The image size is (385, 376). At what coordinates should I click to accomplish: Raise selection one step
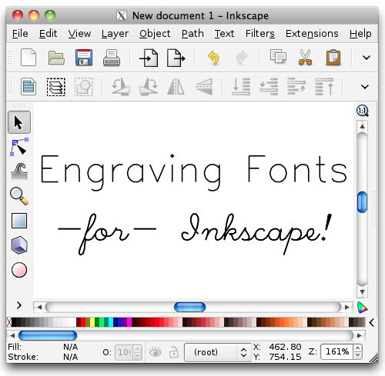[x=296, y=87]
